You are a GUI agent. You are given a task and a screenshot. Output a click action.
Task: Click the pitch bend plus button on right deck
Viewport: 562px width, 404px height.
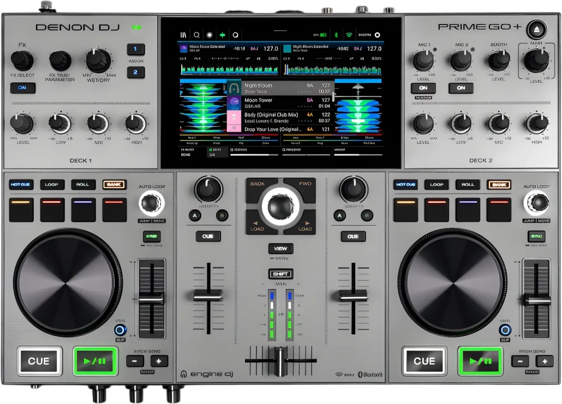click(x=544, y=361)
